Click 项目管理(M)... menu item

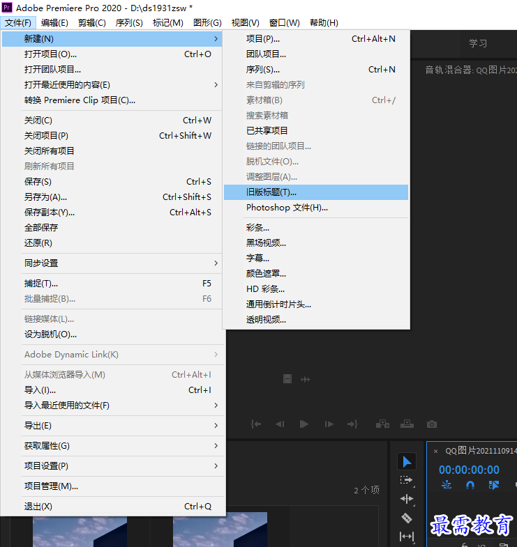112,486
